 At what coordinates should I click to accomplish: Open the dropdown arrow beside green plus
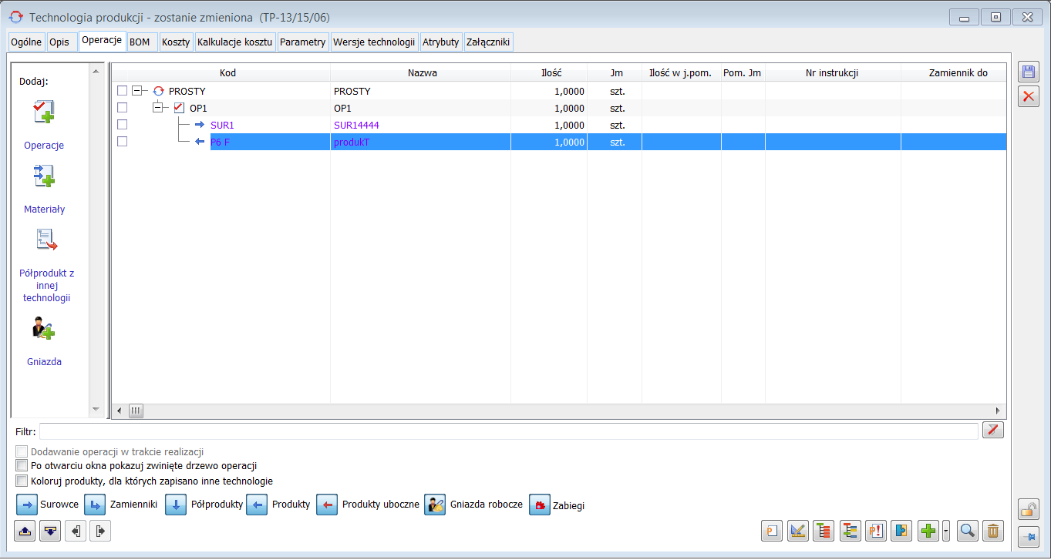pyautogui.click(x=945, y=531)
